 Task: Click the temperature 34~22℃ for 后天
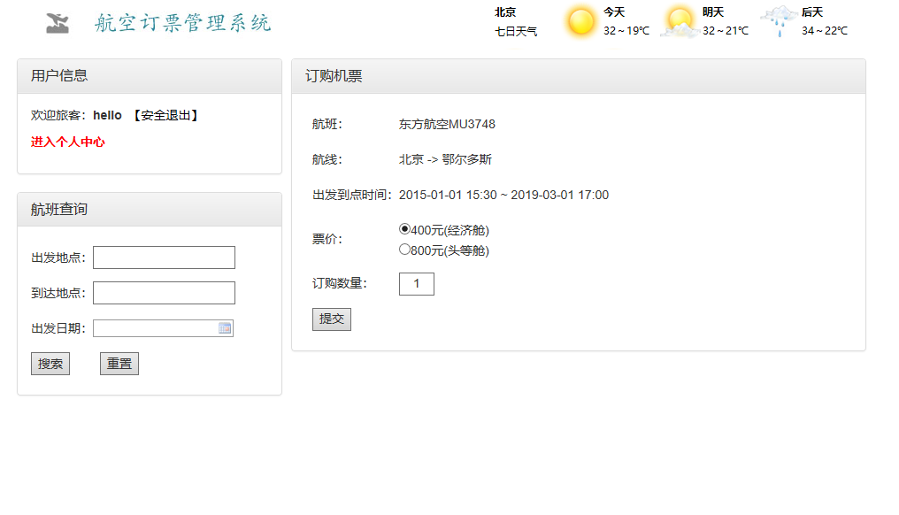click(825, 31)
